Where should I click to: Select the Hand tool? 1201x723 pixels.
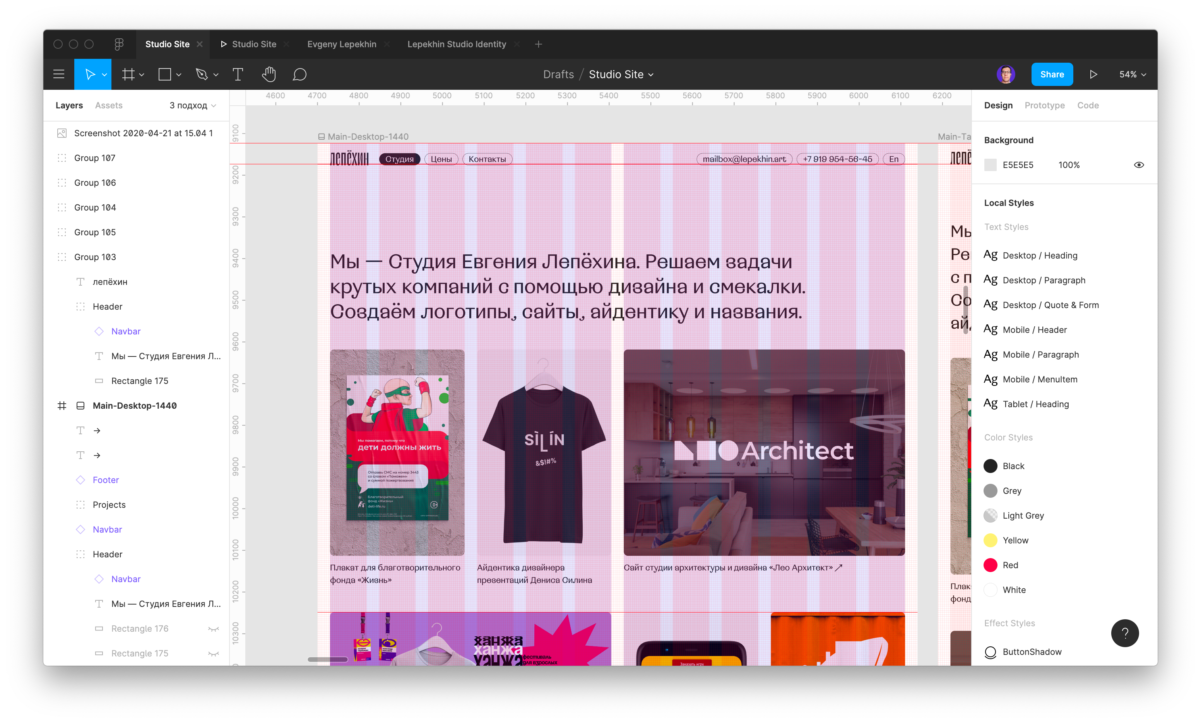pyautogui.click(x=269, y=74)
